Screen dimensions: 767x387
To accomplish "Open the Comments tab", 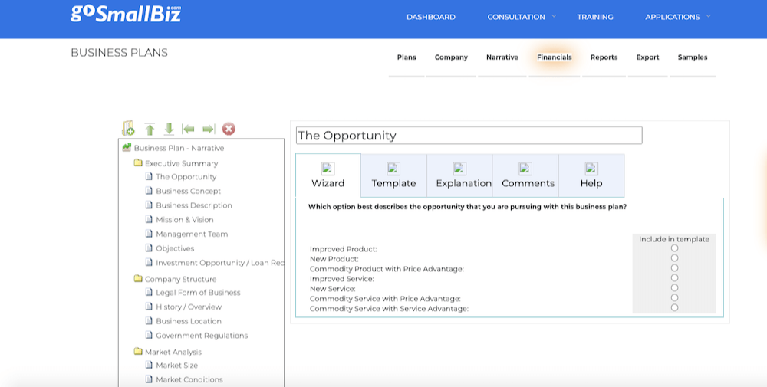I will point(526,175).
